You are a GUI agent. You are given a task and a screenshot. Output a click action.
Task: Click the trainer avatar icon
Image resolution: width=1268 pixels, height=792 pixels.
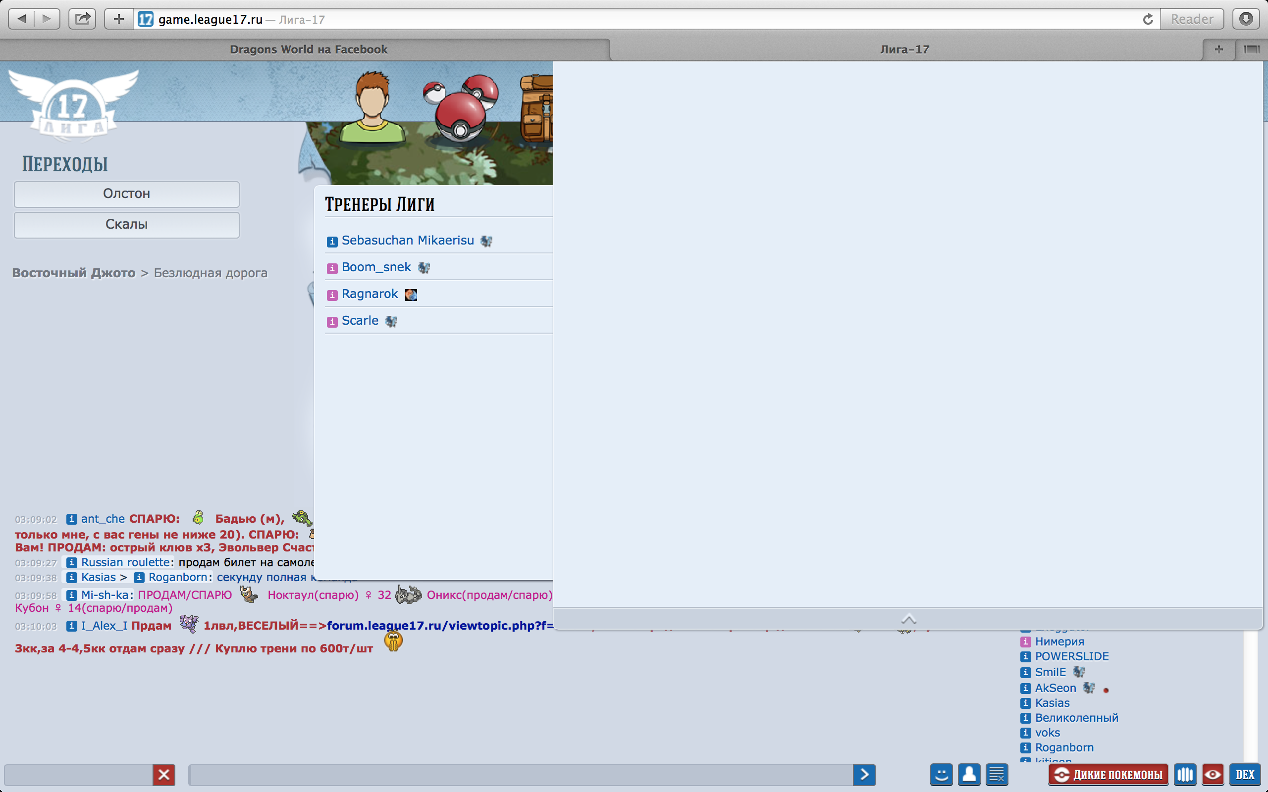372,107
